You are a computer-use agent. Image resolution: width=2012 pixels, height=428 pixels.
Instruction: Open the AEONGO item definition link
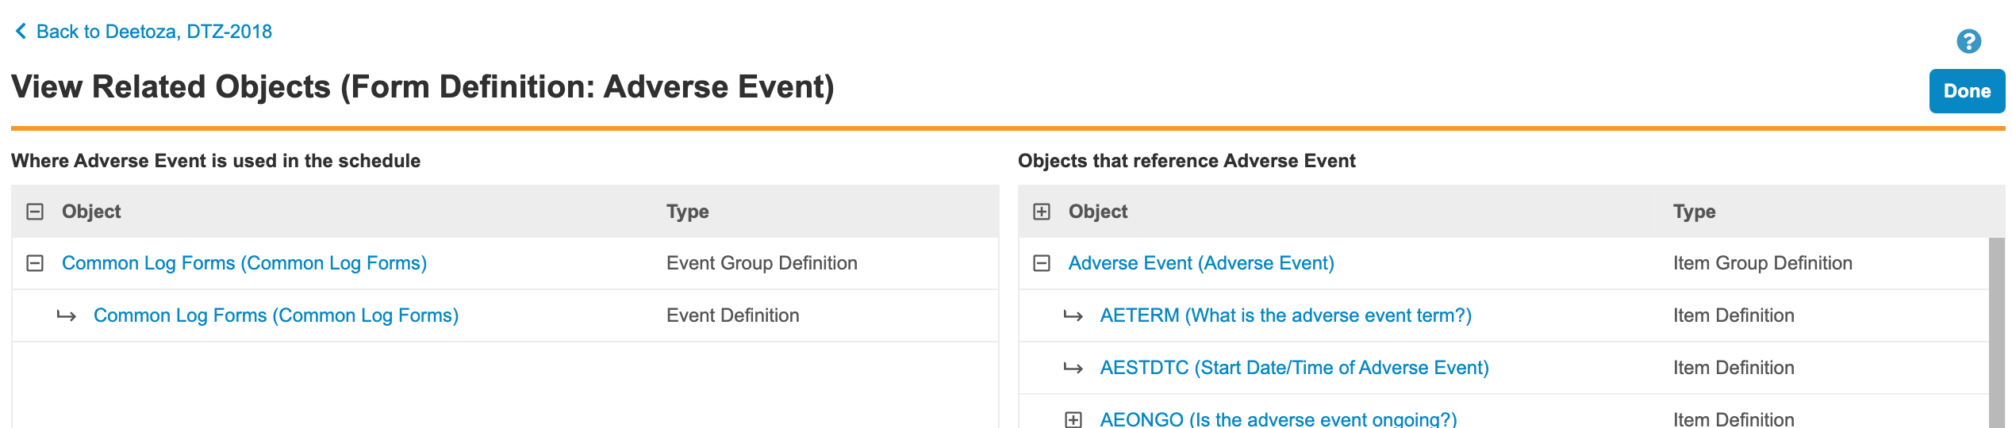pos(1278,419)
